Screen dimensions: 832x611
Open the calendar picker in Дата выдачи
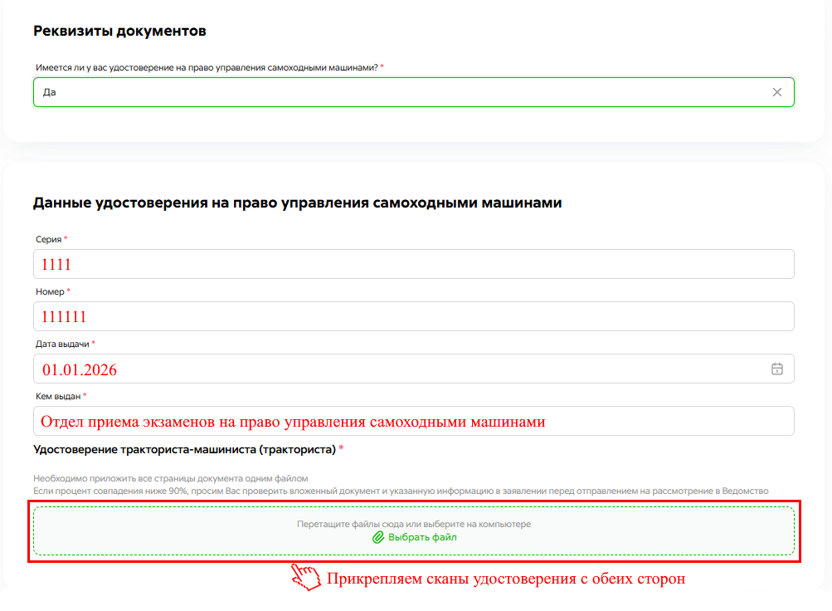coord(776,369)
